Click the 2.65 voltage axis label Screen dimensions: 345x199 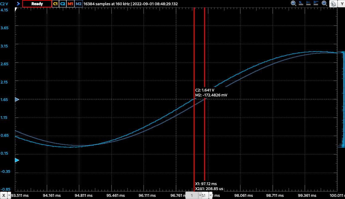coord(4,64)
